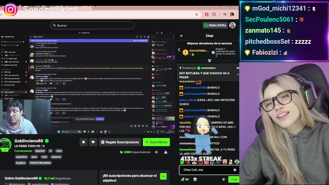Select the Spanish tag

[40, 151]
